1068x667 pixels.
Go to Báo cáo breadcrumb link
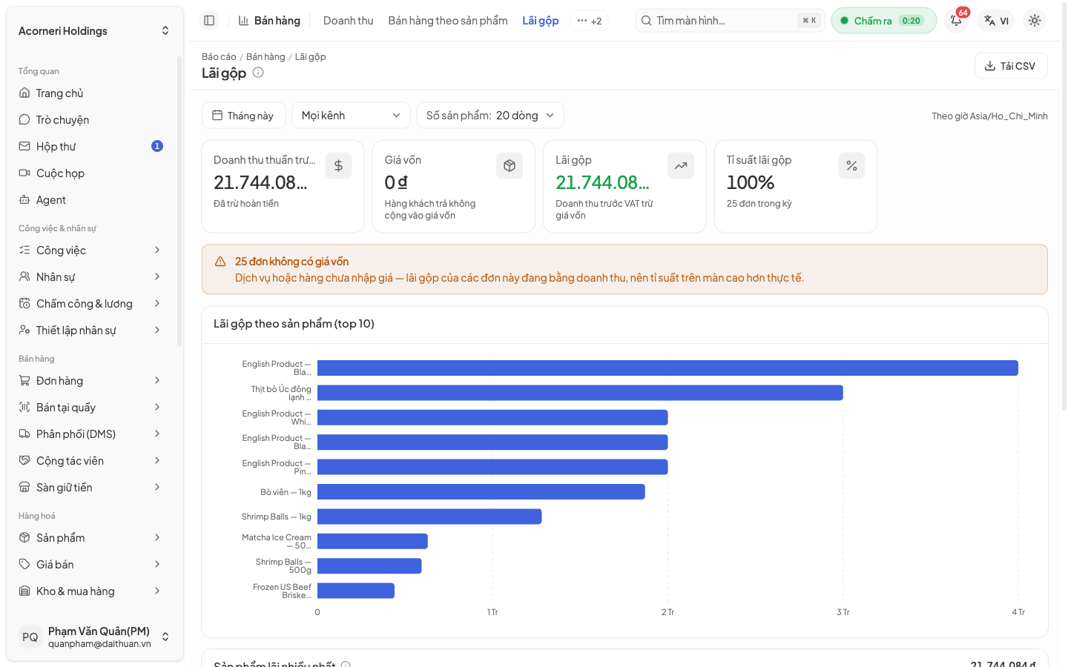[x=219, y=57]
